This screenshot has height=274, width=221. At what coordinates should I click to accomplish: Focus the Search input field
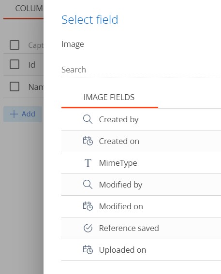click(141, 70)
